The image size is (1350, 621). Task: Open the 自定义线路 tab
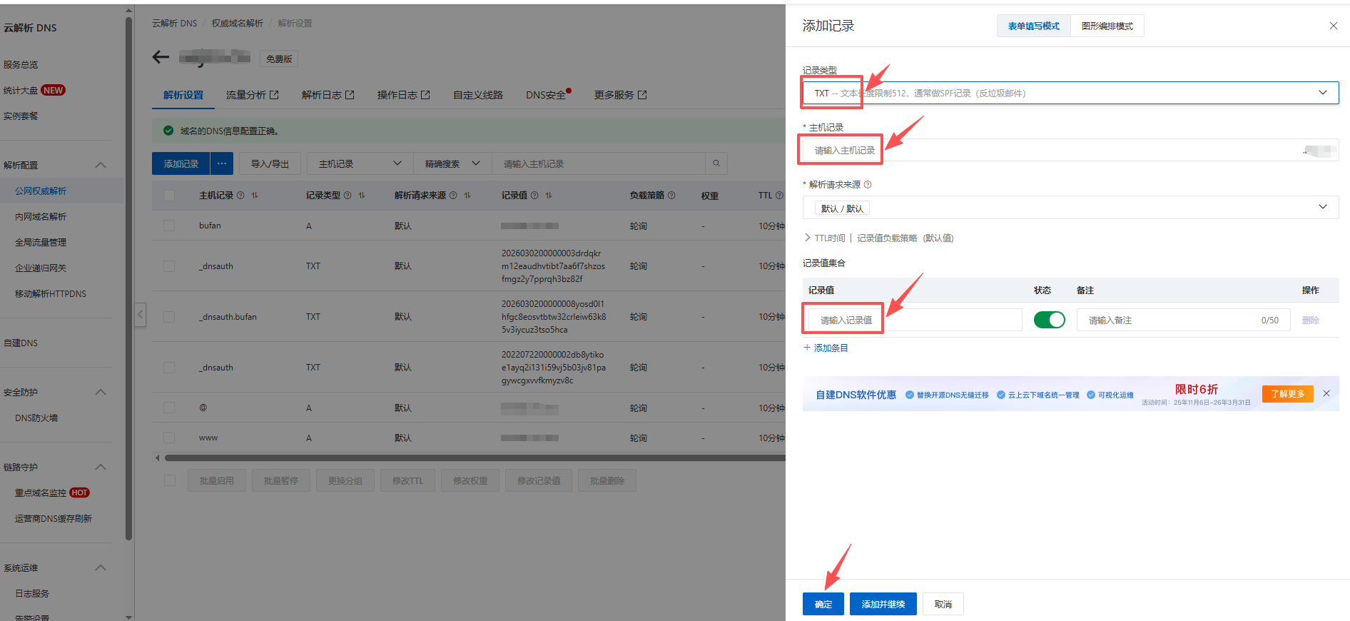[477, 95]
